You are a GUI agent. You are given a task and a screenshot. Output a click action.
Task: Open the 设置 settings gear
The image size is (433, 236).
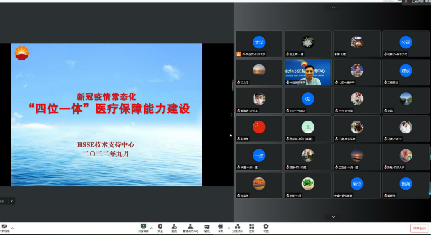point(266,227)
